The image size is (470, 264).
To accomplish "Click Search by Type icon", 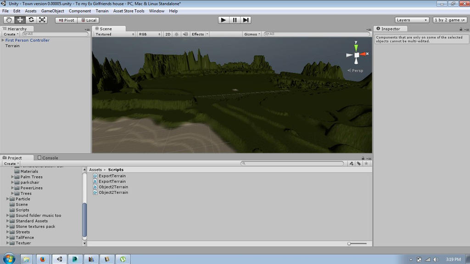I will [x=351, y=164].
